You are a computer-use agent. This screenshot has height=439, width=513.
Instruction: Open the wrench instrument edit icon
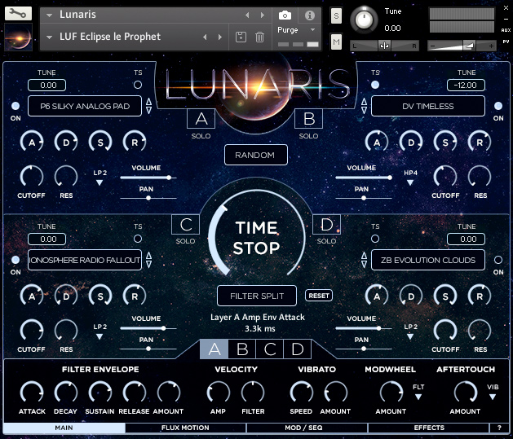tap(18, 14)
